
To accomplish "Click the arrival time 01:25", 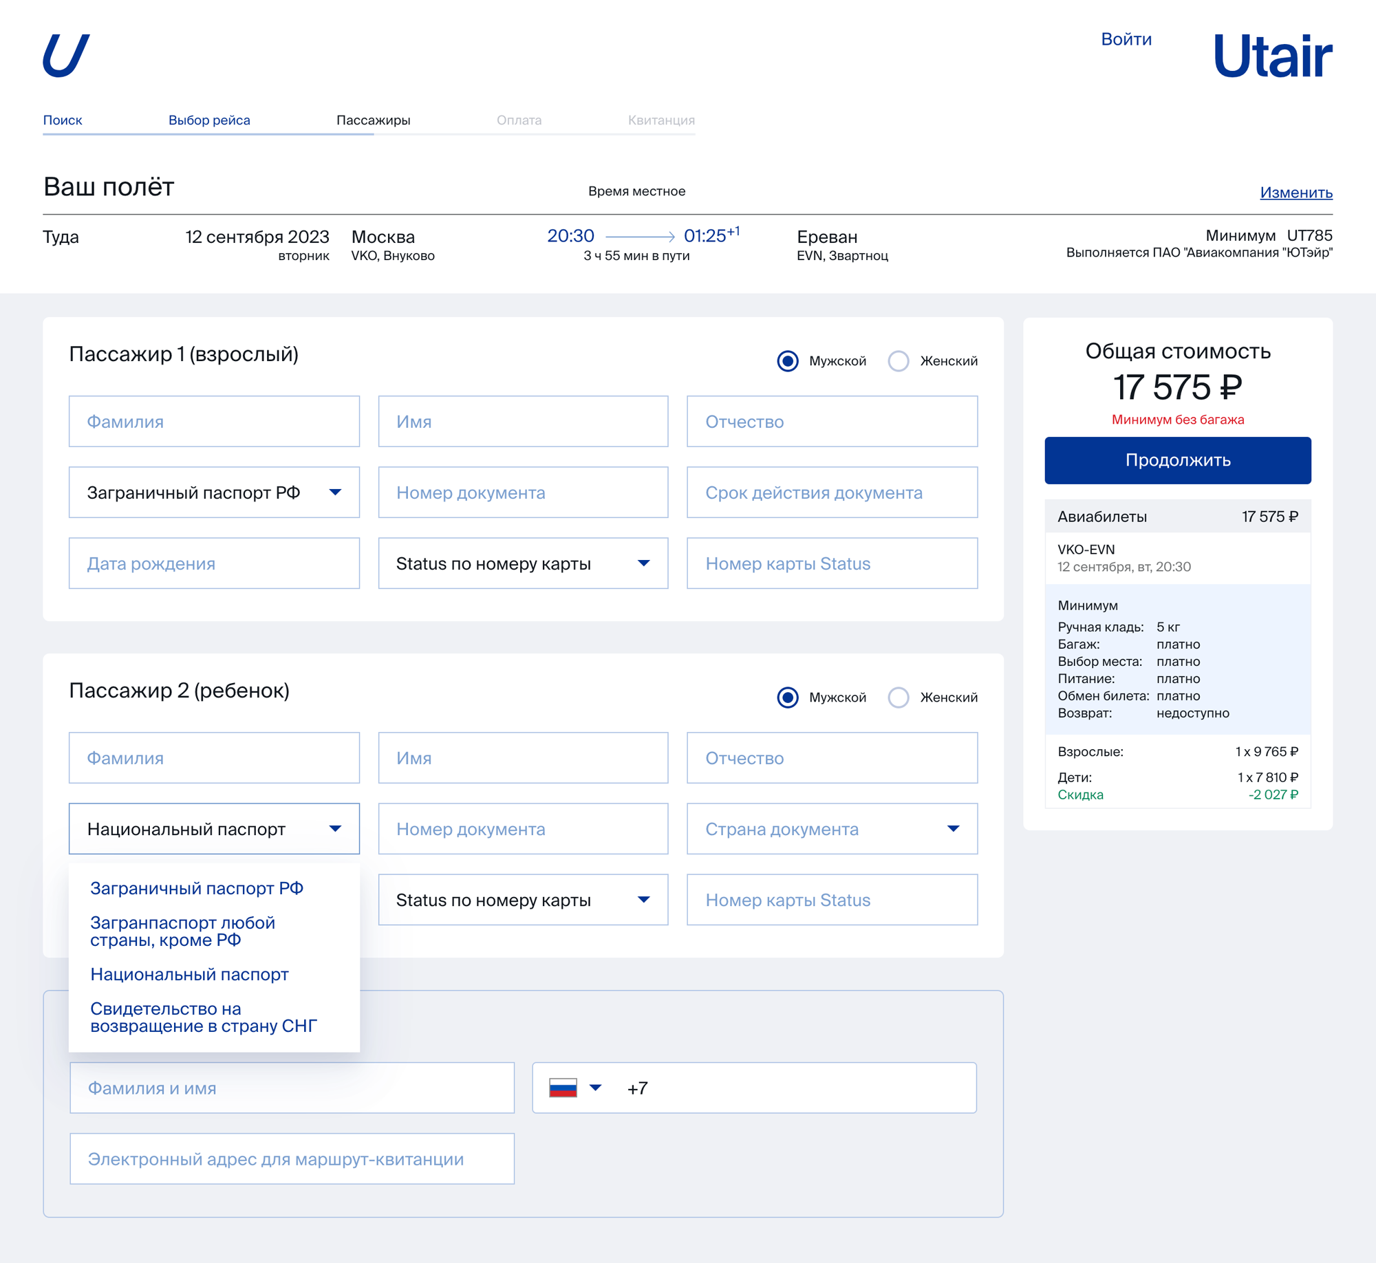I will pyautogui.click(x=711, y=235).
